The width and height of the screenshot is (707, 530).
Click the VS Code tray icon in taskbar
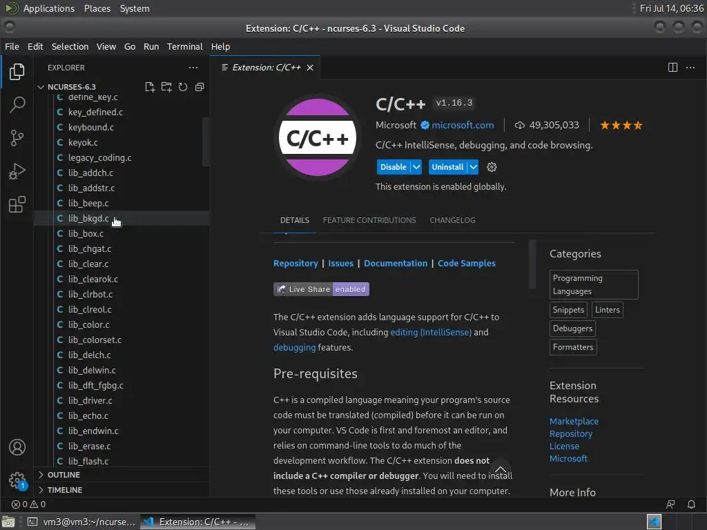tap(654, 522)
